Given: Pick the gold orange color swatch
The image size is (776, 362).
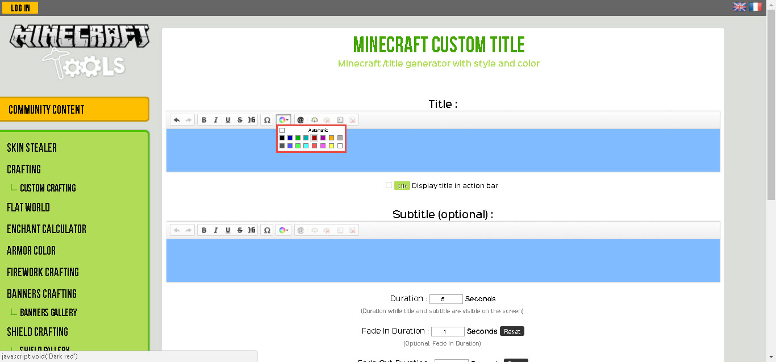Looking at the screenshot, I should tap(331, 138).
